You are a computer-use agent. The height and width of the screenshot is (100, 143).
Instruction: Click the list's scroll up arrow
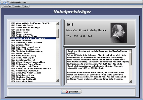coord(57,24)
